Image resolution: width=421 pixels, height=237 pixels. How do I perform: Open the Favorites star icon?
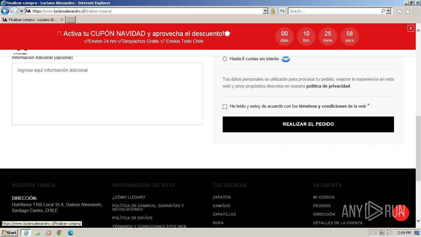[408, 12]
